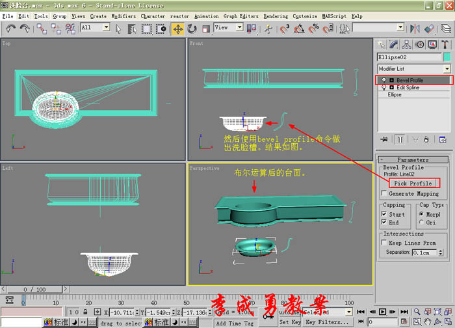Switch to the Display command panel
The width and height of the screenshot is (455, 328).
tap(432, 44)
